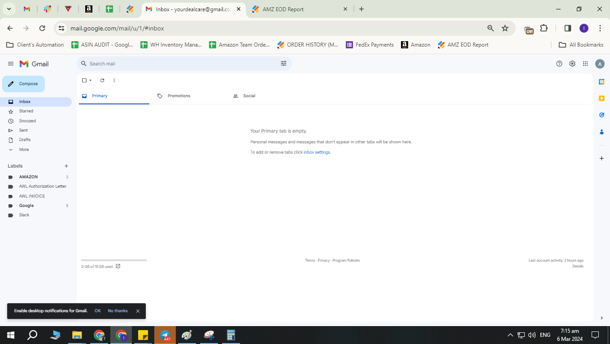Open the AWL Authorization Letter label
Screen dimensions: 610x344
click(x=36, y=186)
